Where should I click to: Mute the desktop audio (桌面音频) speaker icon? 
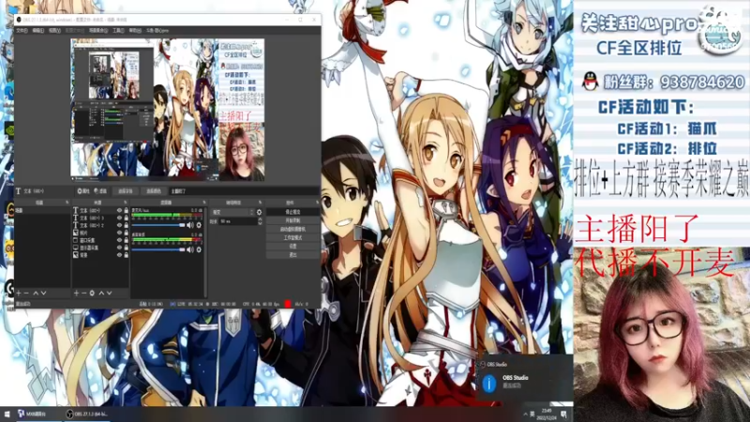pos(190,249)
